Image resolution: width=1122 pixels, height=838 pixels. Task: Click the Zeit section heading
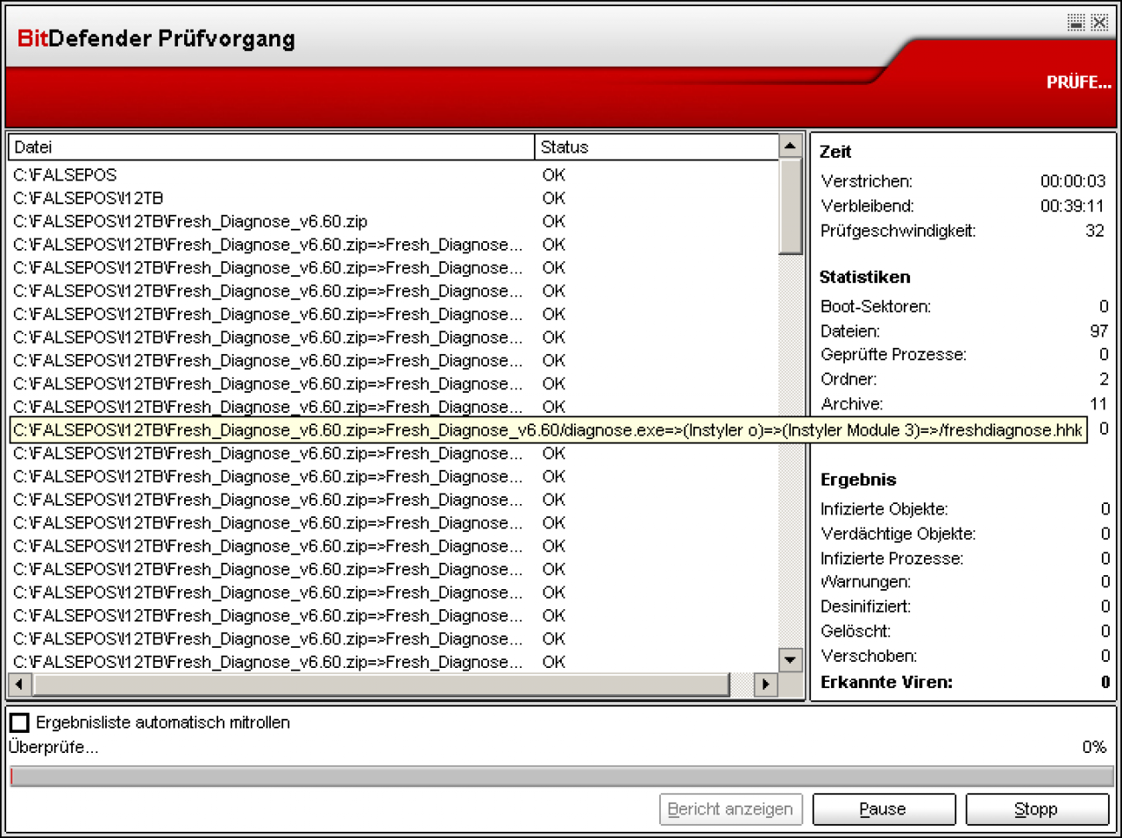tap(835, 152)
